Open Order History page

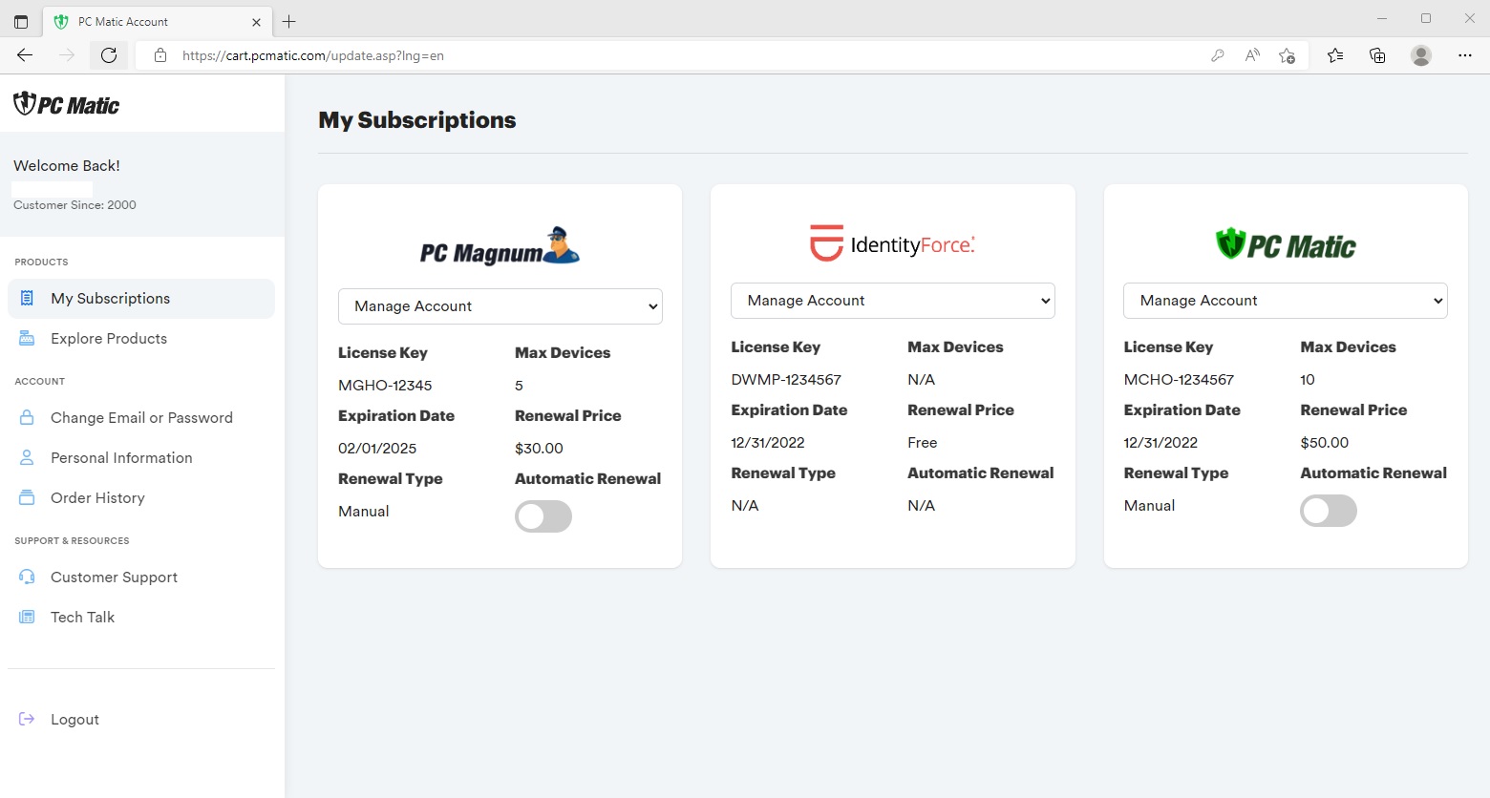pyautogui.click(x=141, y=498)
